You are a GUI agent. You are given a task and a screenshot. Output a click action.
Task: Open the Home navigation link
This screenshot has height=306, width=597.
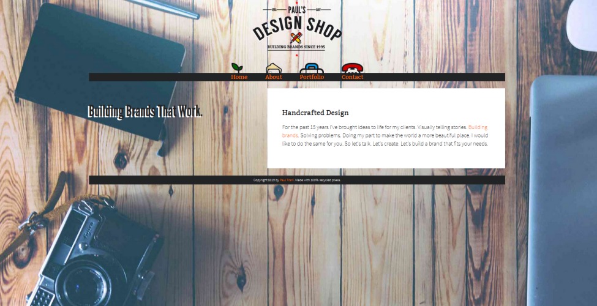tap(239, 77)
